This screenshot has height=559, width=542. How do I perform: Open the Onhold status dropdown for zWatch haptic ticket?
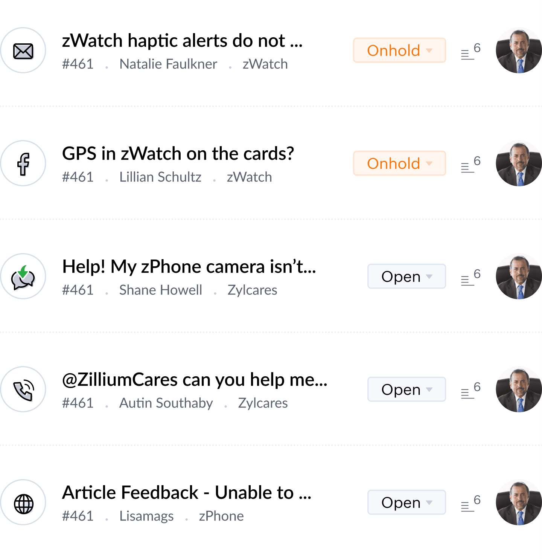(x=399, y=50)
